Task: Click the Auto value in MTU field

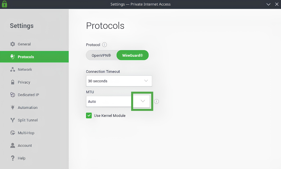Action: click(x=92, y=102)
